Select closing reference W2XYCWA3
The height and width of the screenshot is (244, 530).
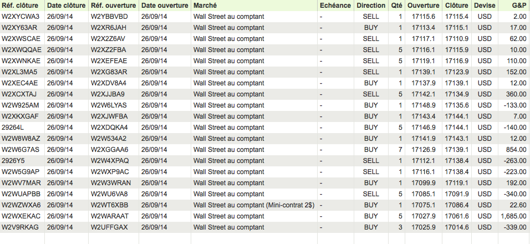point(21,17)
